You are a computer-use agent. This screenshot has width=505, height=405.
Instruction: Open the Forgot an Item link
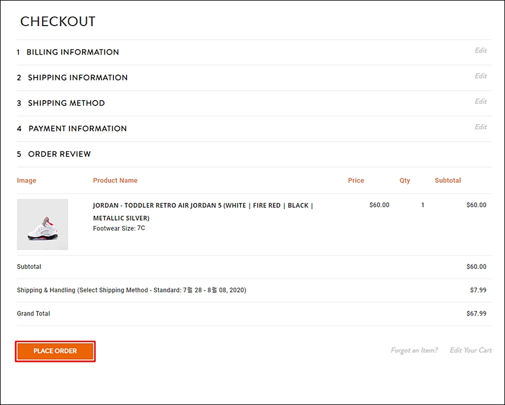[414, 350]
